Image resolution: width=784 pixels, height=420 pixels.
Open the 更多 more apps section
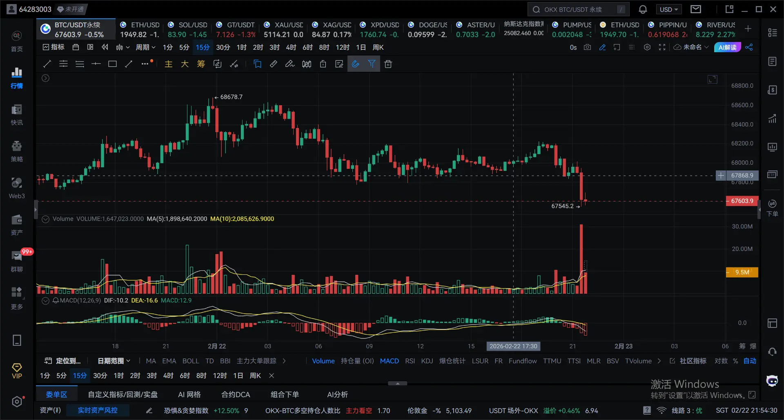point(17,298)
